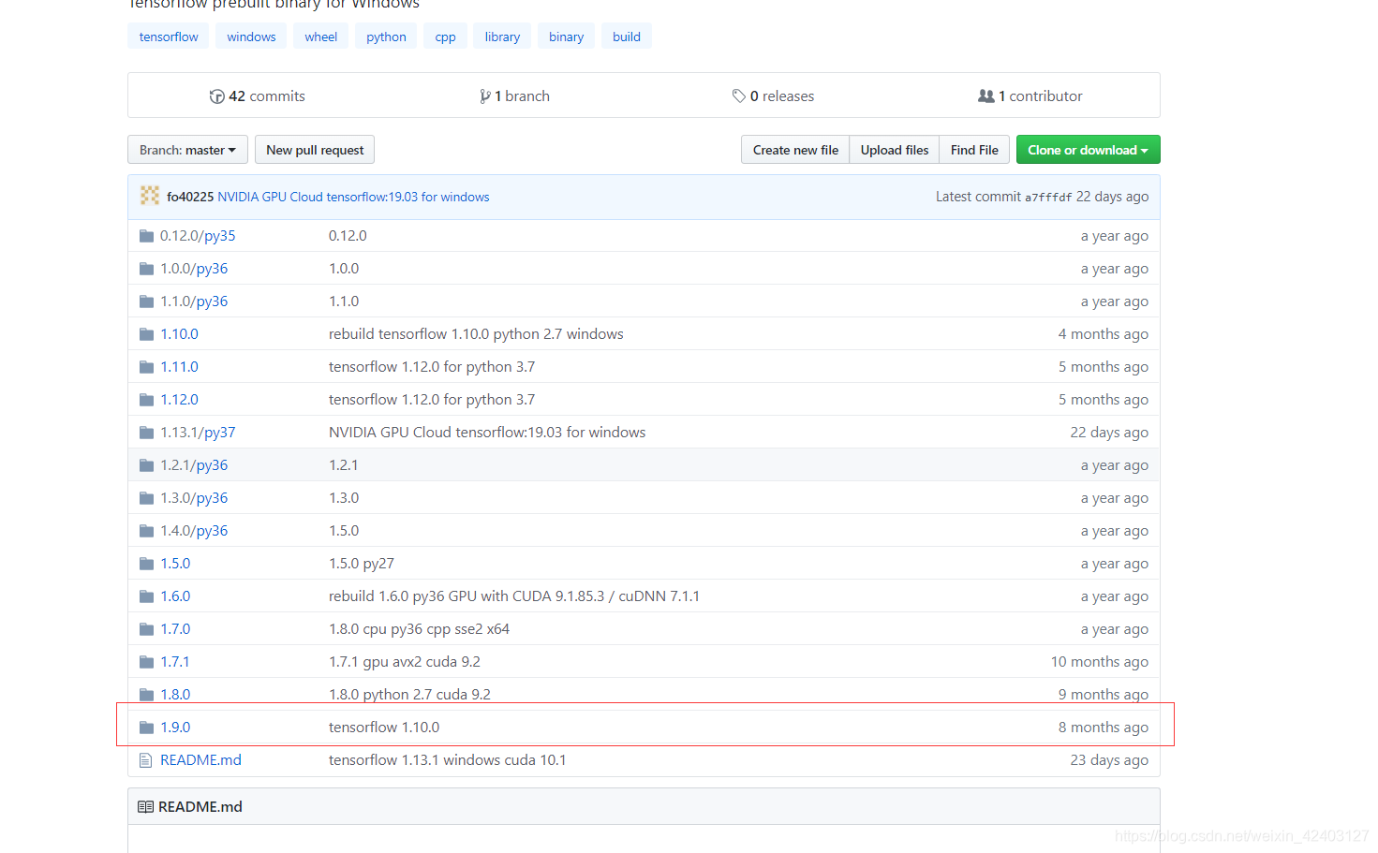Open the 1.7.1 folder
Viewport: 1378px width, 853px height.
click(175, 662)
